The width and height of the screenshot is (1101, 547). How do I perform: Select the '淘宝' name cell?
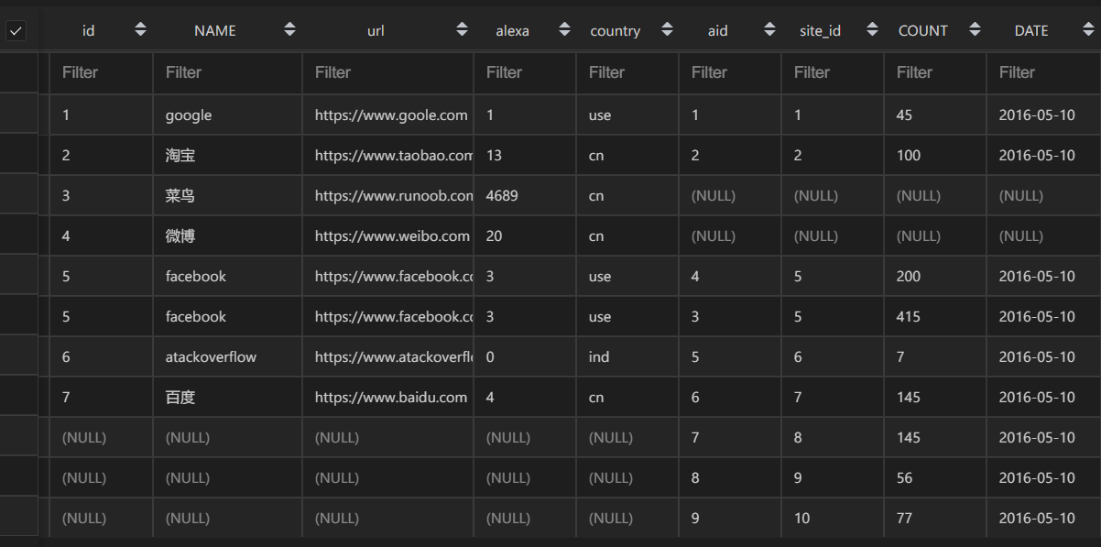[227, 156]
